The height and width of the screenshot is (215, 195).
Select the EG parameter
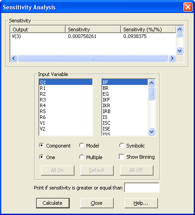coord(125,94)
